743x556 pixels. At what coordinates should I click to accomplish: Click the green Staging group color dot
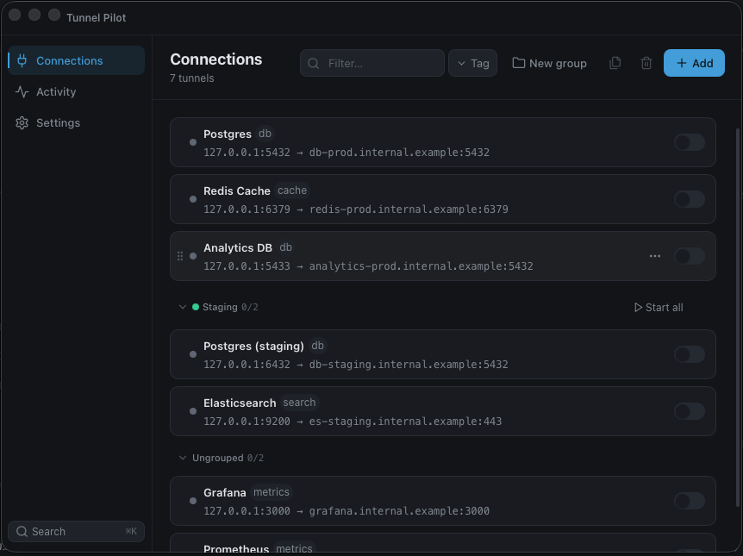click(x=195, y=307)
